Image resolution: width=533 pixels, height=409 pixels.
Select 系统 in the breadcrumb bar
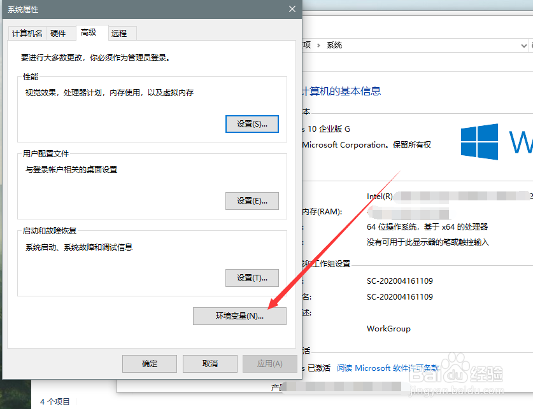pos(335,45)
